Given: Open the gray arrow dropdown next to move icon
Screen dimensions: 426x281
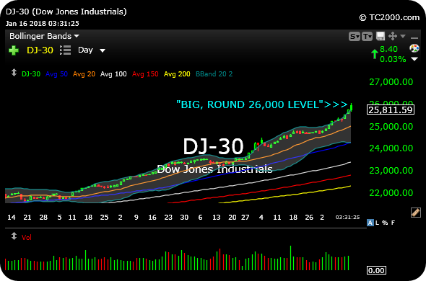Looking at the screenshot, I should [x=403, y=36].
